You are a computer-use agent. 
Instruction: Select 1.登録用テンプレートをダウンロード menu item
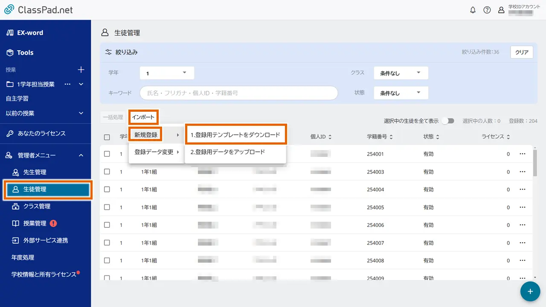click(235, 135)
